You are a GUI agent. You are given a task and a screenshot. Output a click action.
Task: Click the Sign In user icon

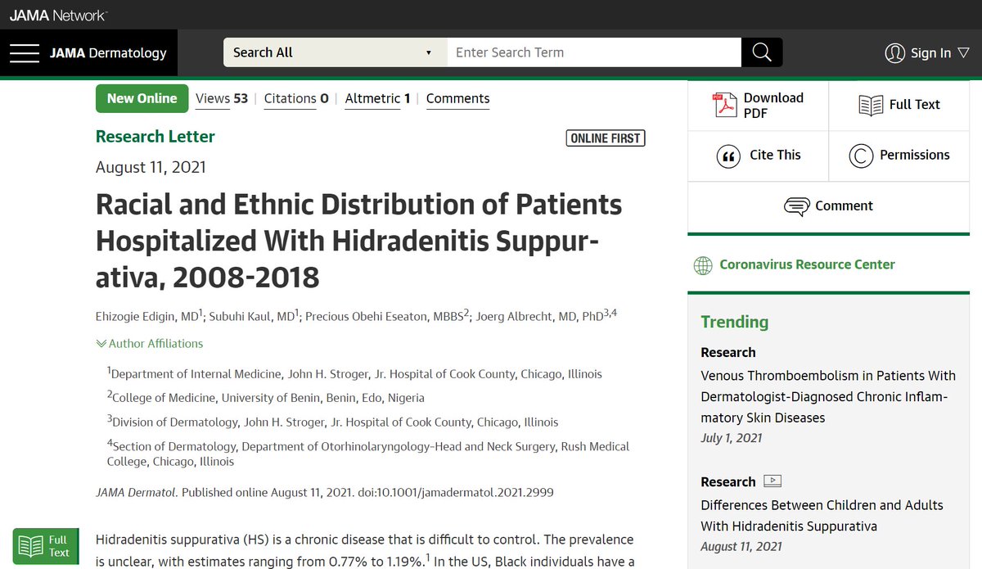(x=895, y=53)
